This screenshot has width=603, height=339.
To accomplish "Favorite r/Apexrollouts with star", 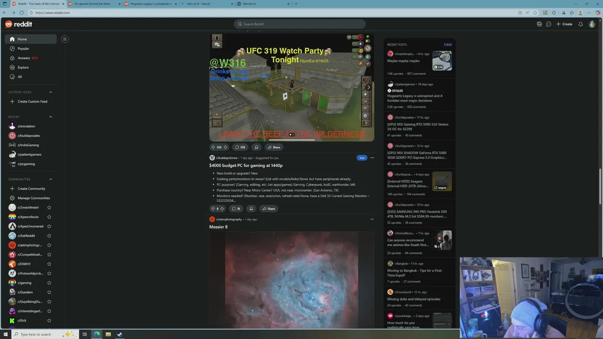I will point(49,217).
